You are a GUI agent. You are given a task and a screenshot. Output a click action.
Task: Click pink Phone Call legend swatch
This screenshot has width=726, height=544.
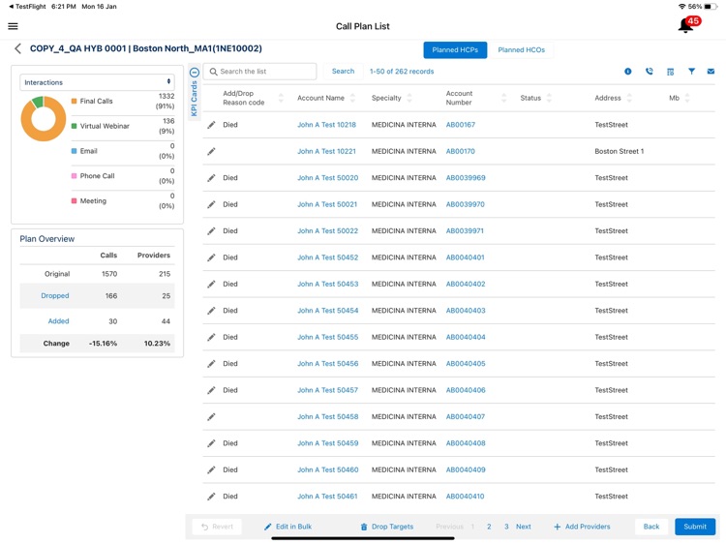(74, 176)
